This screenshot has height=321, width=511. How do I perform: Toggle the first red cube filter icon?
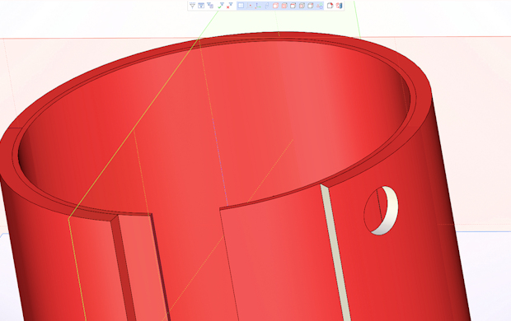click(x=275, y=6)
